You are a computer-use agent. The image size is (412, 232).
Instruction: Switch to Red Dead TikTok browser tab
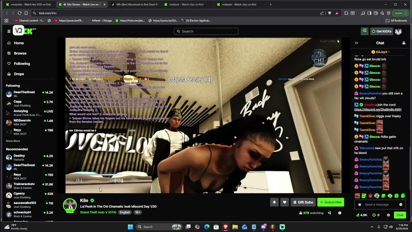135,5
